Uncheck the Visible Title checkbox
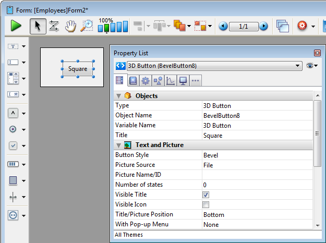 (x=206, y=195)
